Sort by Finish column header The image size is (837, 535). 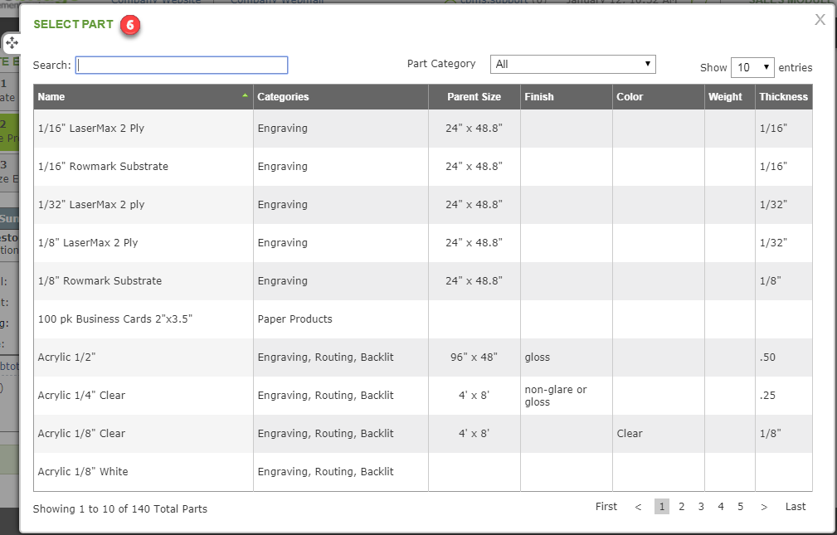pos(567,97)
